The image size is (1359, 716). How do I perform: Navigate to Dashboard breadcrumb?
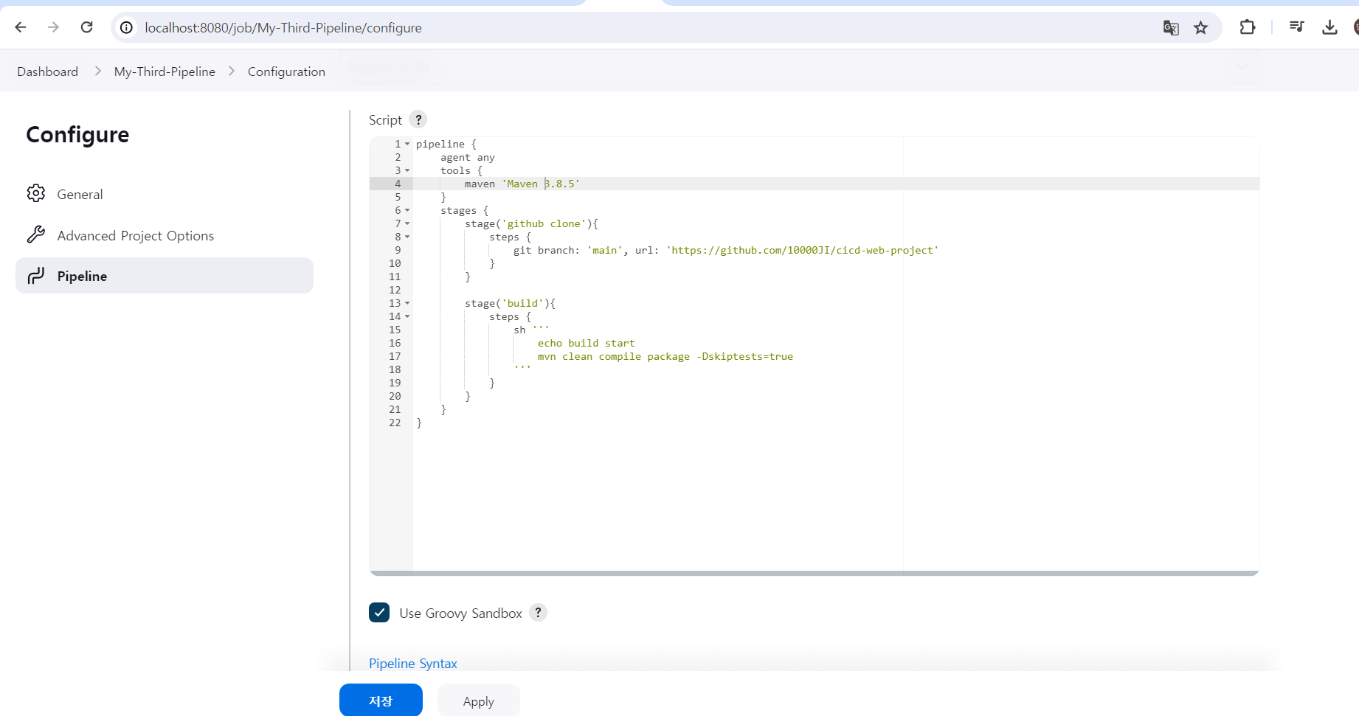(x=48, y=72)
